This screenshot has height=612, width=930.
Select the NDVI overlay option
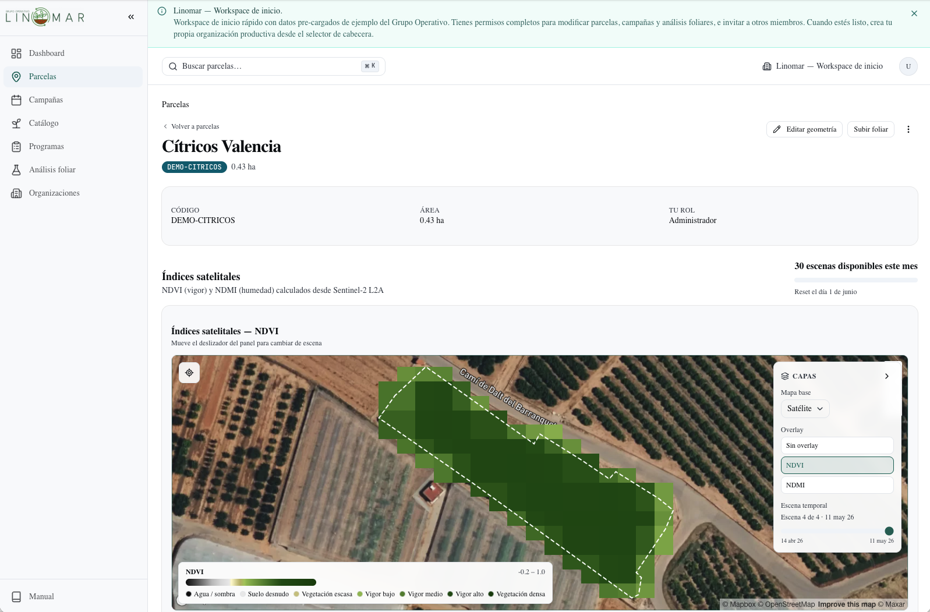(x=837, y=465)
